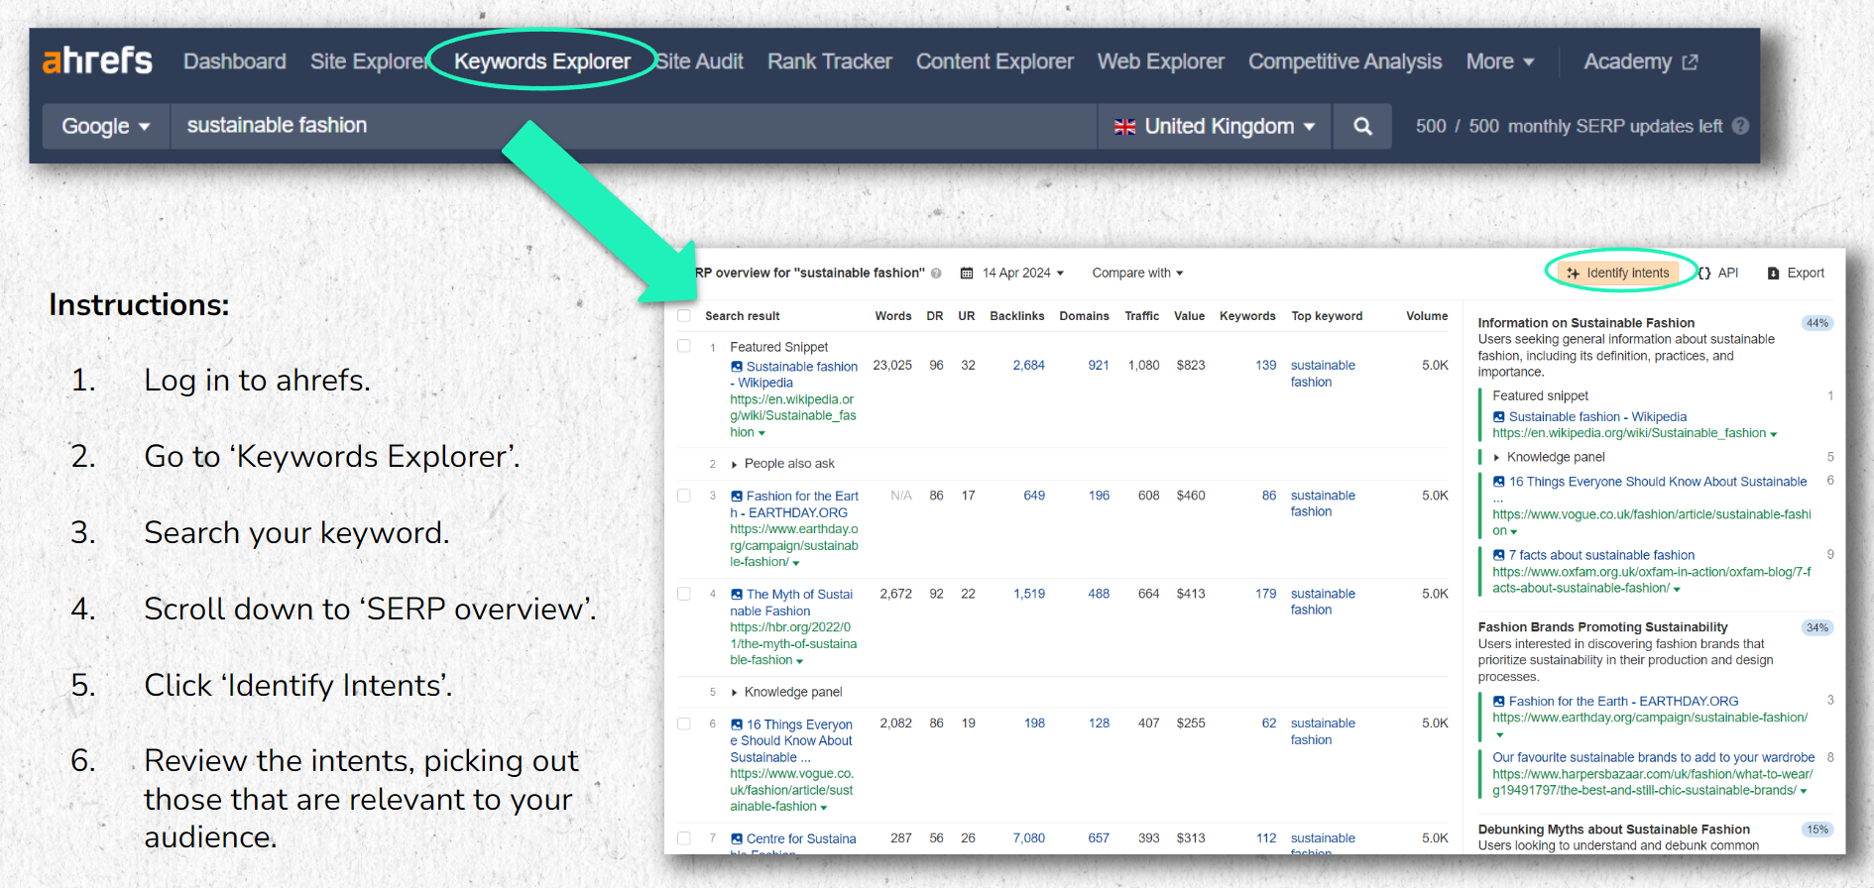Click the API button
The height and width of the screenshot is (888, 1874).
[1718, 274]
